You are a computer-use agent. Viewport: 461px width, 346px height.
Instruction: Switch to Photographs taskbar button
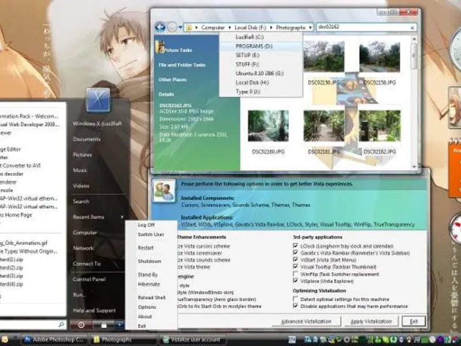click(x=123, y=340)
